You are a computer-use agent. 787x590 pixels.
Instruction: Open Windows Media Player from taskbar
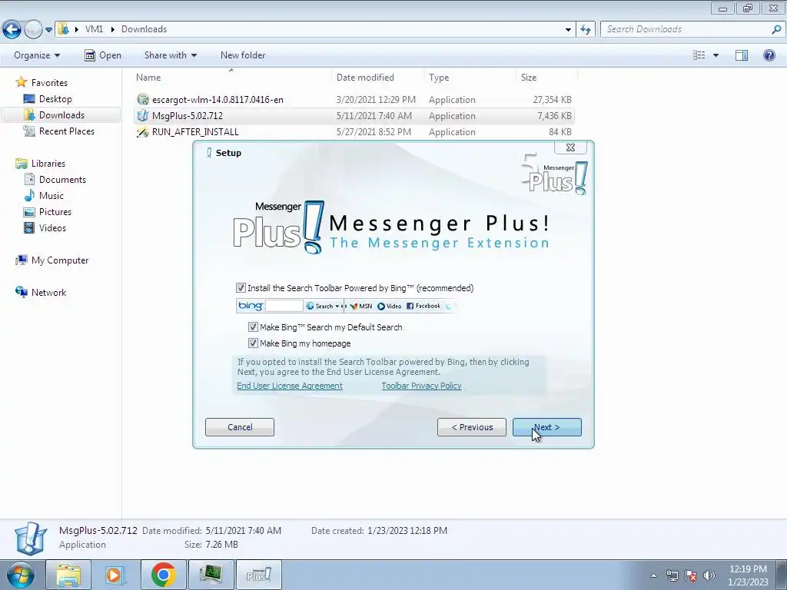point(115,575)
